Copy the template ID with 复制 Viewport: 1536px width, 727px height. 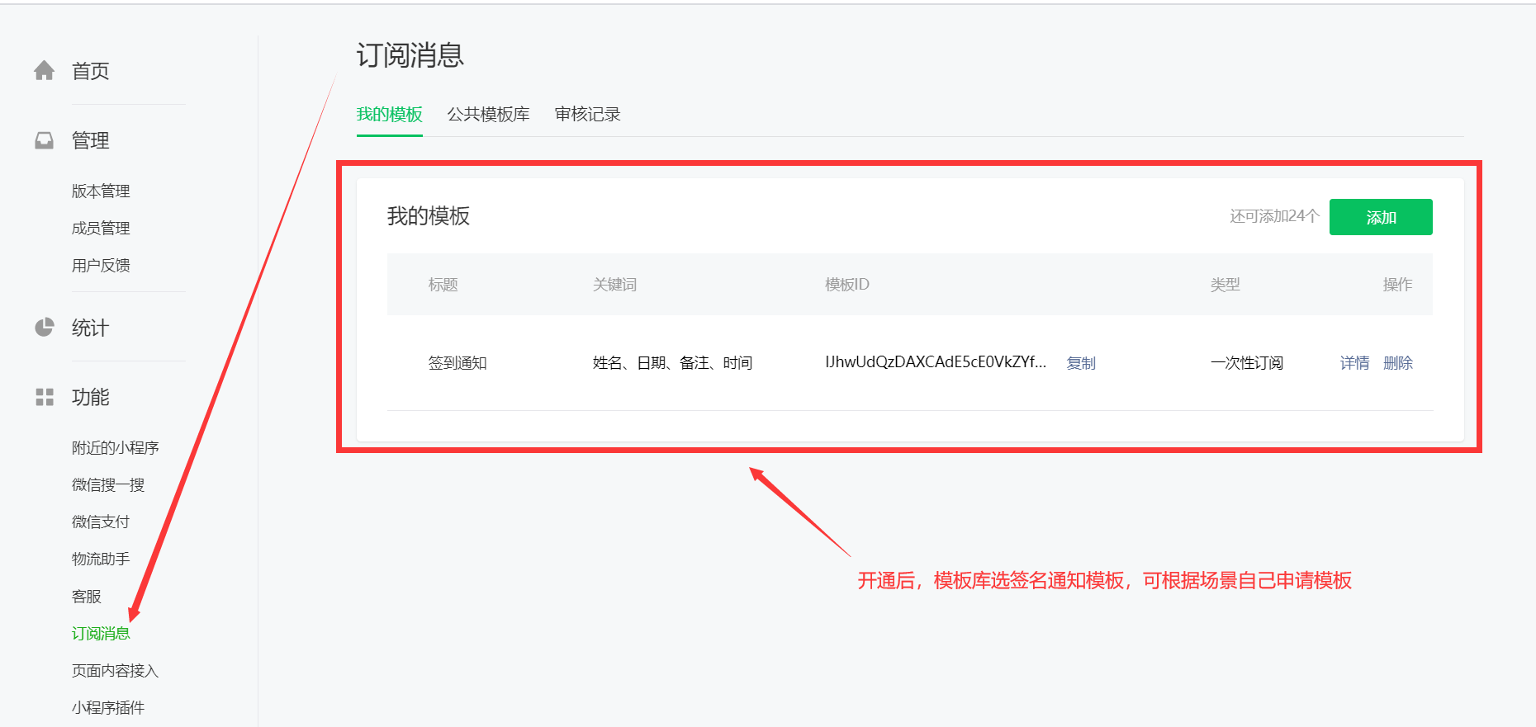click(x=1081, y=363)
